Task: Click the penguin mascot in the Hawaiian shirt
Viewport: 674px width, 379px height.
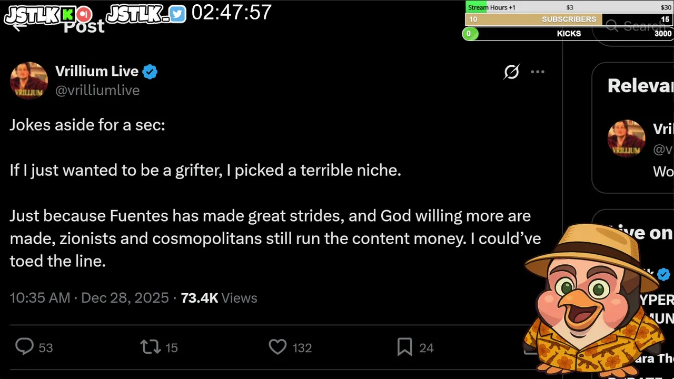Action: coord(592,300)
